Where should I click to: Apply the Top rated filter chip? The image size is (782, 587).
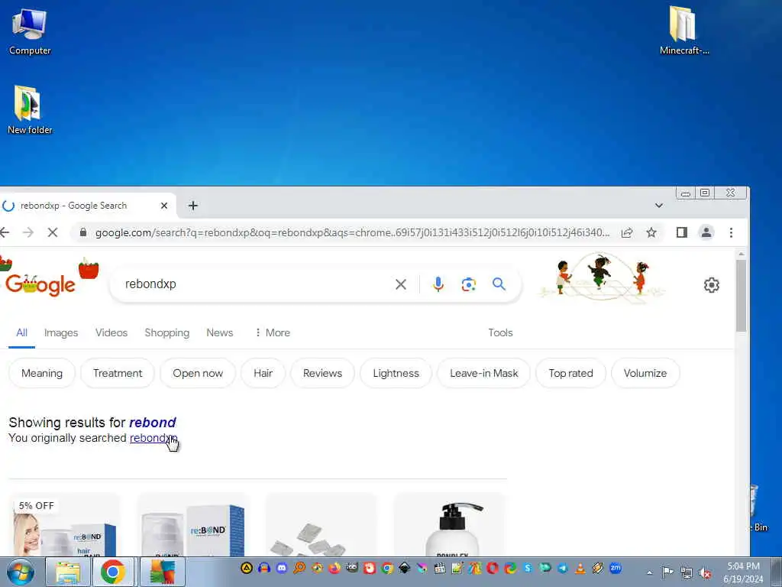click(570, 373)
